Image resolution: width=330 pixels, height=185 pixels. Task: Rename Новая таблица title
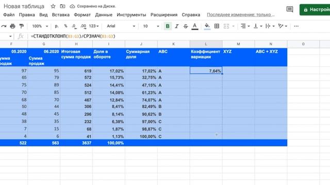click(x=24, y=6)
